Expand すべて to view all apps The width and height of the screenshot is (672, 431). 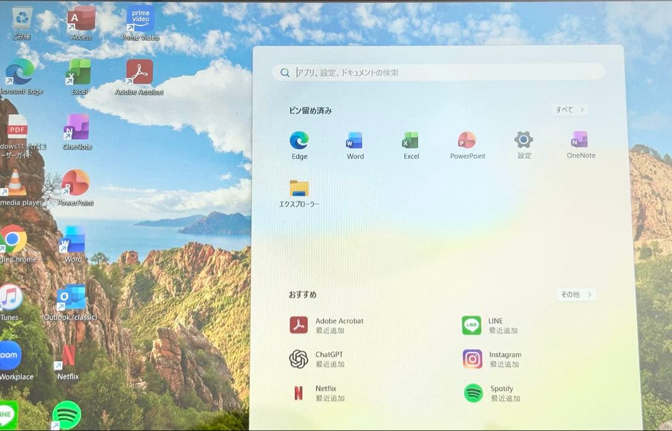[569, 109]
